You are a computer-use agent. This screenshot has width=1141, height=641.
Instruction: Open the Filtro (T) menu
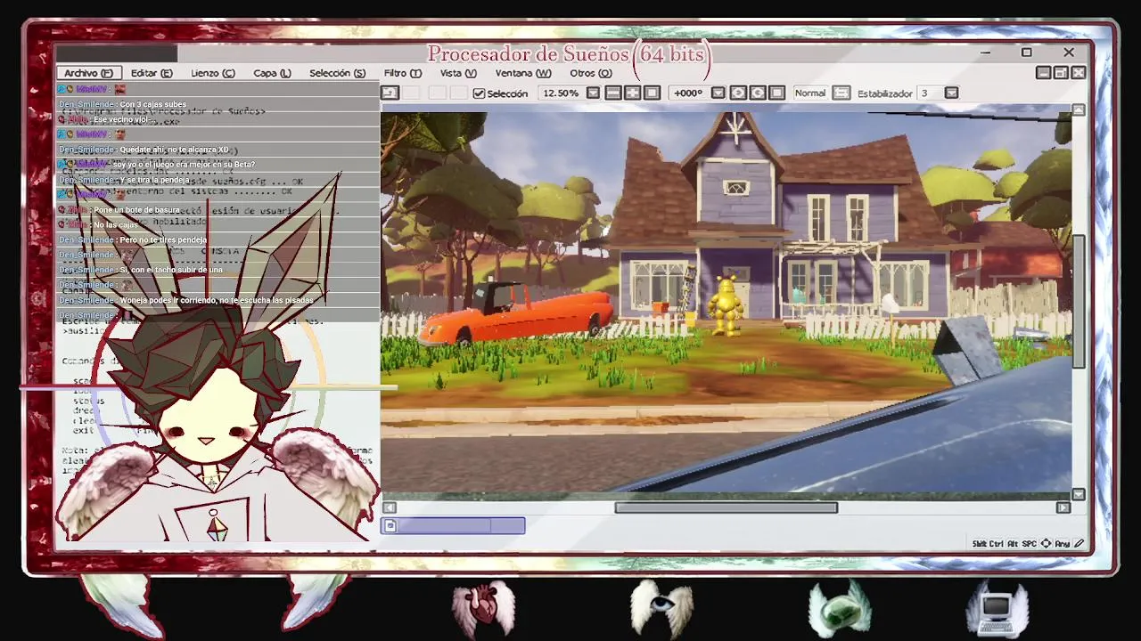402,73
